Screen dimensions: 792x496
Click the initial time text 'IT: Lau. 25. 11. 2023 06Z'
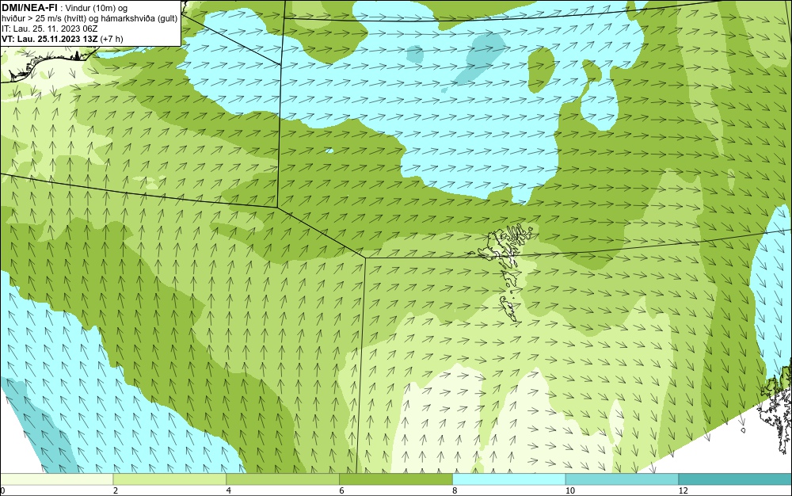(x=49, y=29)
